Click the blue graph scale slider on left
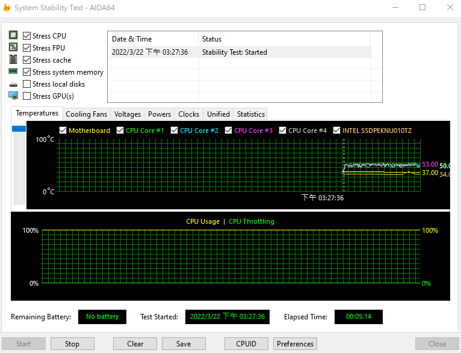This screenshot has width=461, height=353. pos(19,129)
